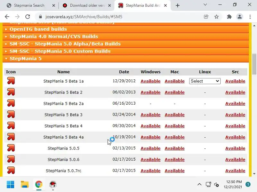257x192 pixels.
Task: Click the StepMania 5.0.6 arrow icon
Action: coord(11,159)
